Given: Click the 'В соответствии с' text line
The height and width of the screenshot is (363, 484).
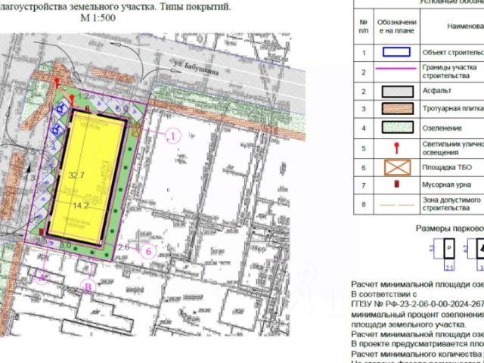Looking at the screenshot, I should pos(384,294).
